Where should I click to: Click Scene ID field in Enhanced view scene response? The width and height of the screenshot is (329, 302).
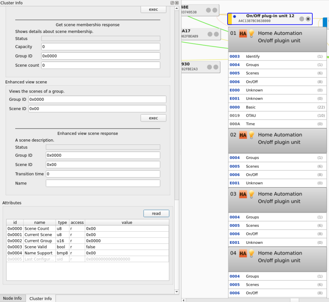(103, 165)
